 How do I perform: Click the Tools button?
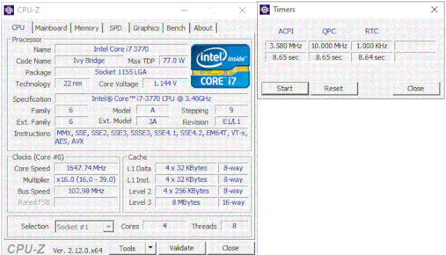tap(128, 248)
